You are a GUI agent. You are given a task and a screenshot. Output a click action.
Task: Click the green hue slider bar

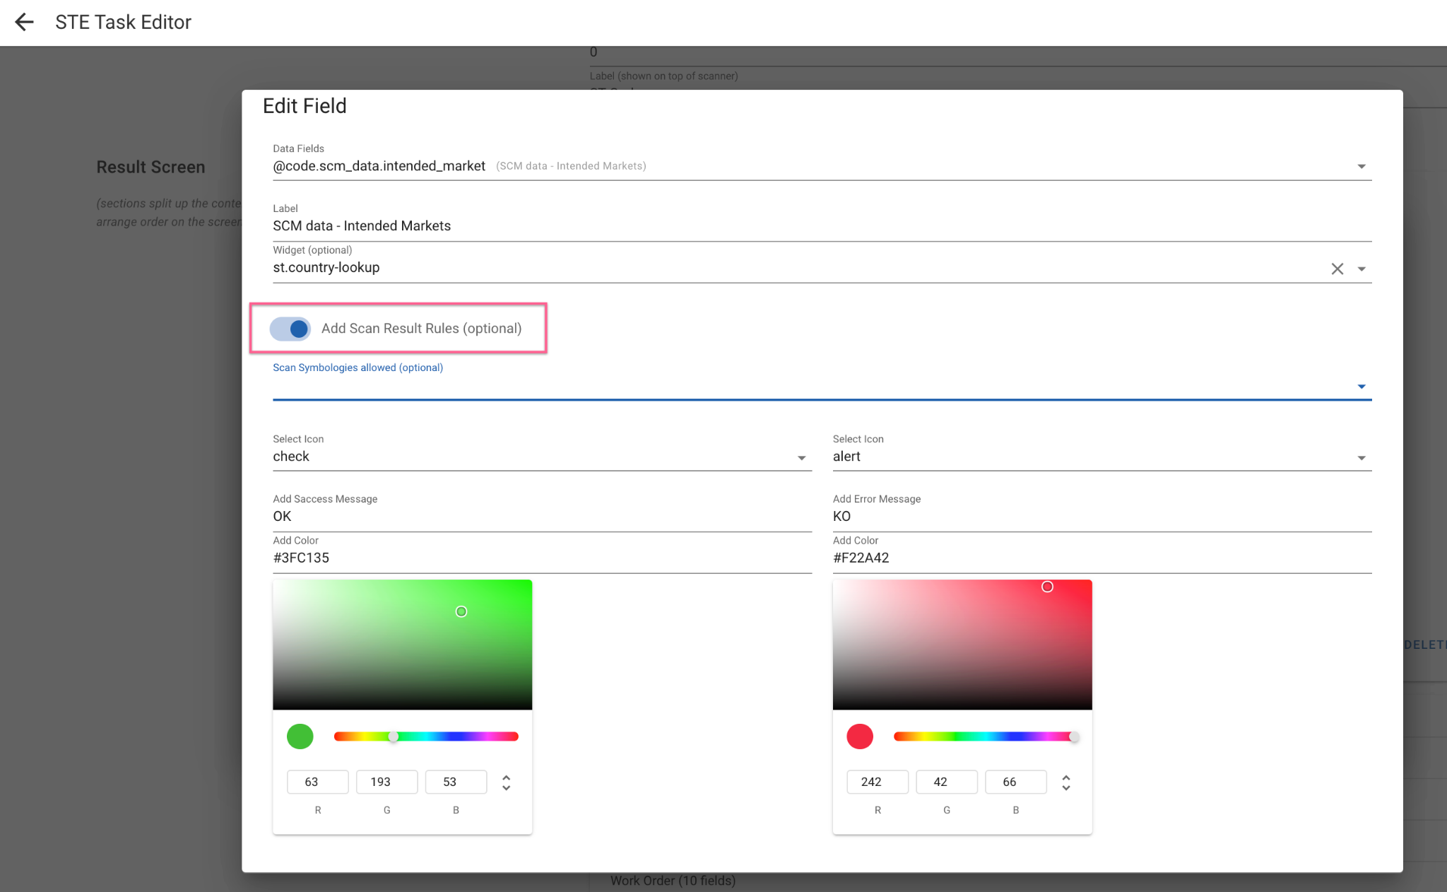point(426,737)
